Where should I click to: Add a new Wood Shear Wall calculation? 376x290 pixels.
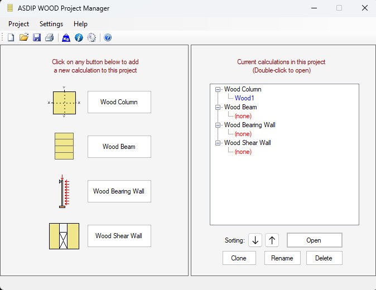click(x=119, y=236)
